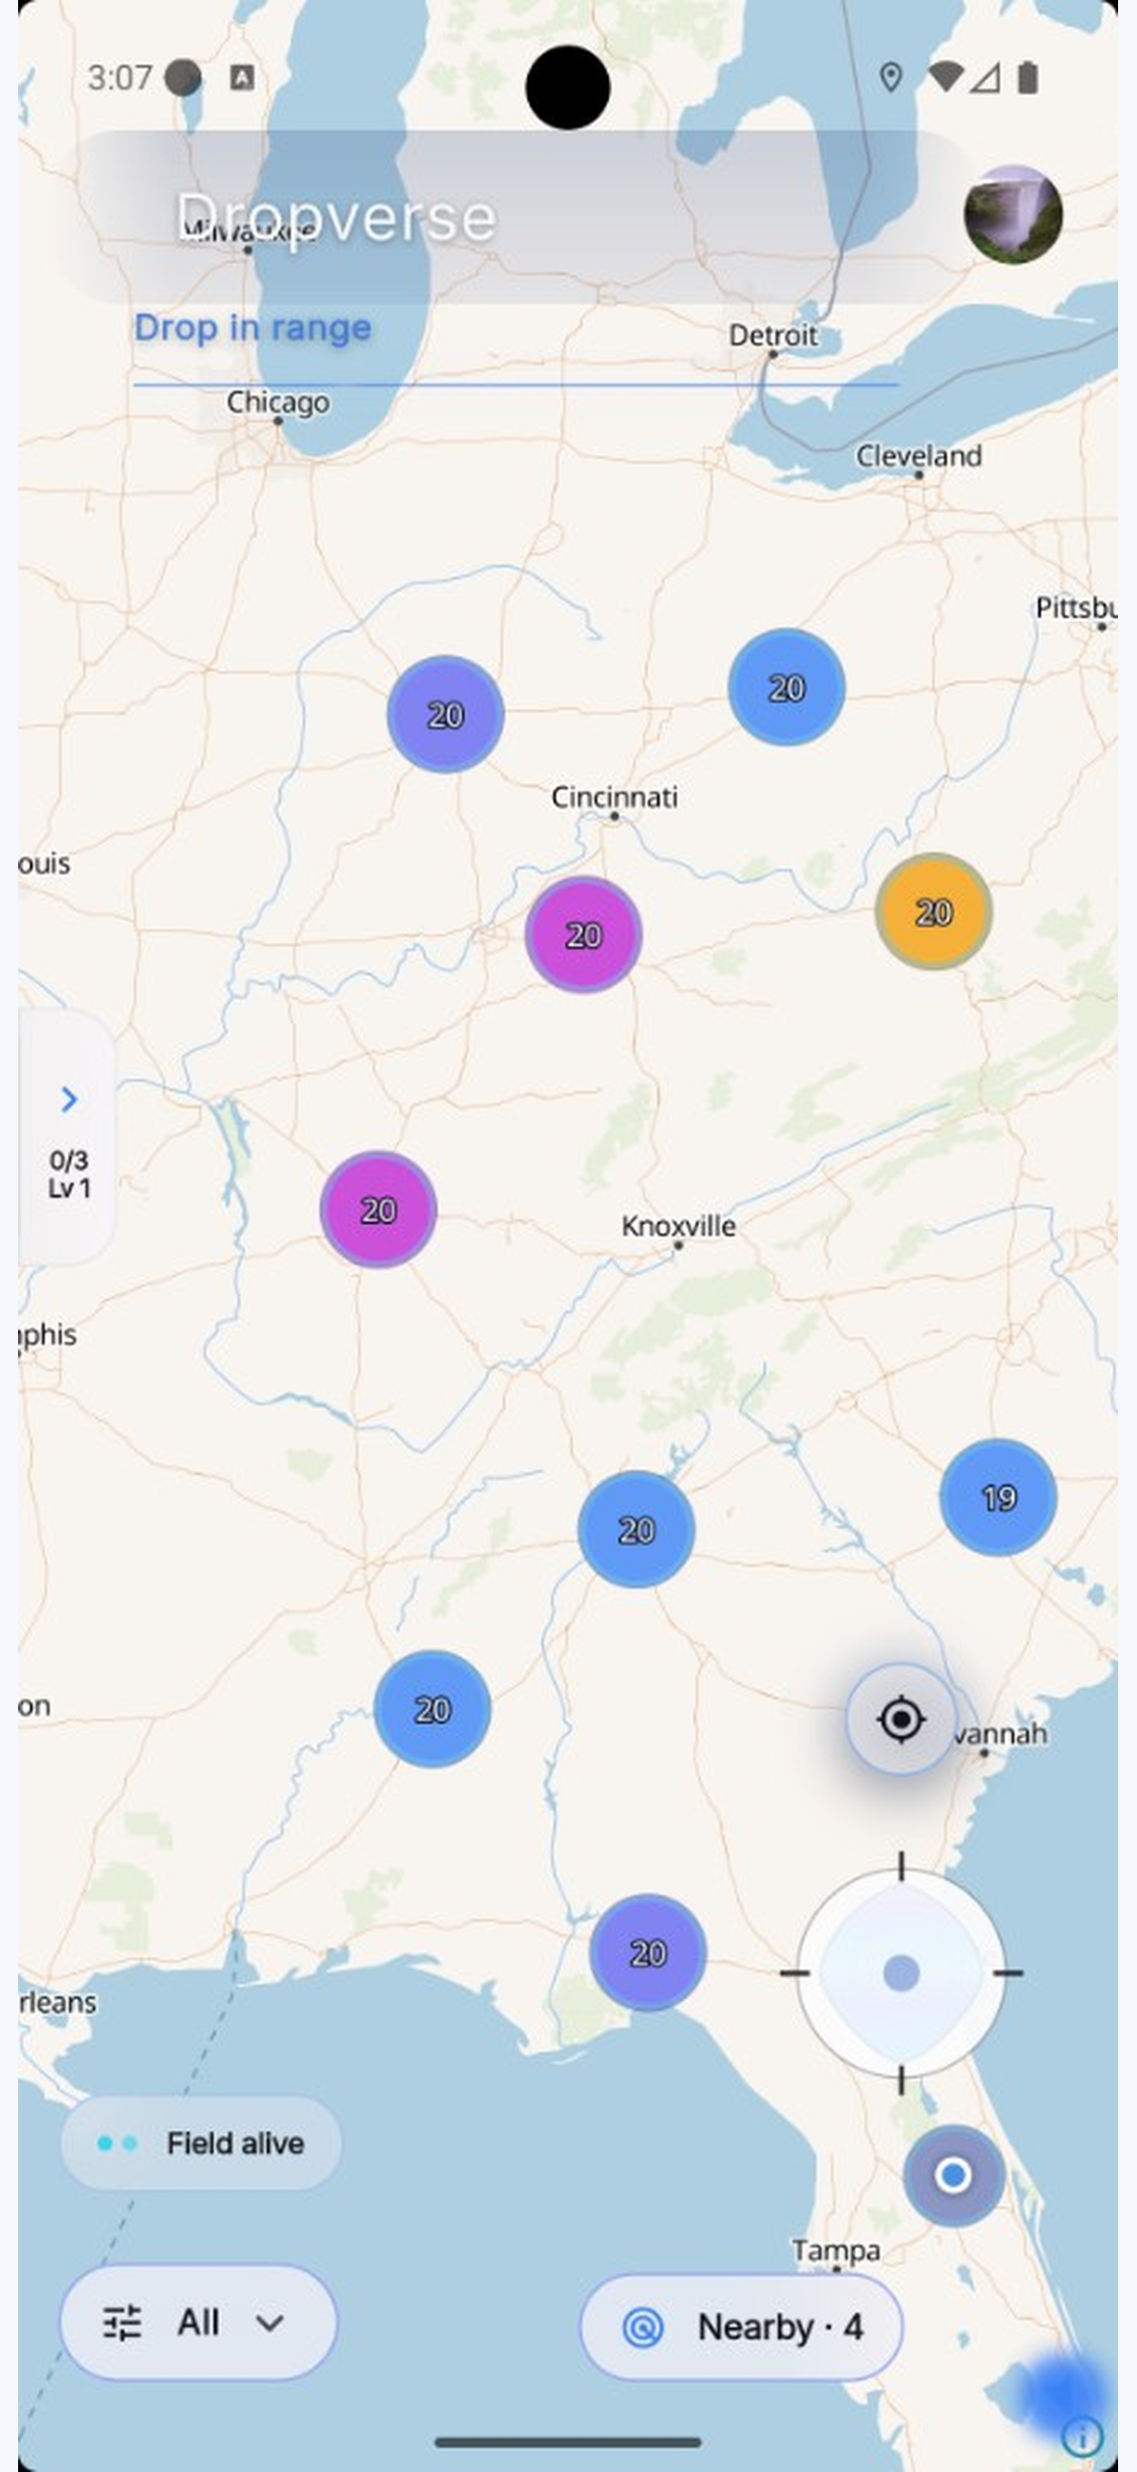Toggle the Field alive chip
The height and width of the screenshot is (2472, 1137).
pos(202,2143)
